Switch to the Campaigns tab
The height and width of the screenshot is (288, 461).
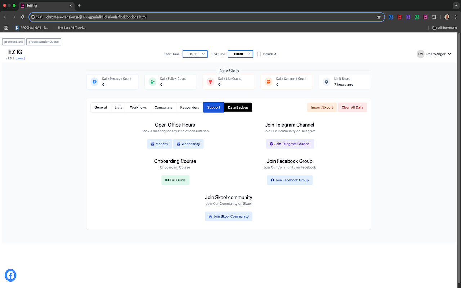(x=163, y=107)
